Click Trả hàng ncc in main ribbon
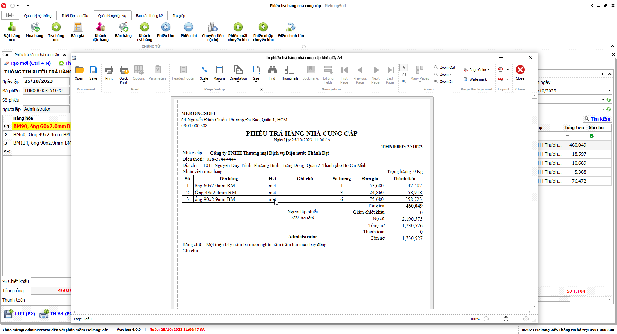This screenshot has width=617, height=334. pos(56,32)
